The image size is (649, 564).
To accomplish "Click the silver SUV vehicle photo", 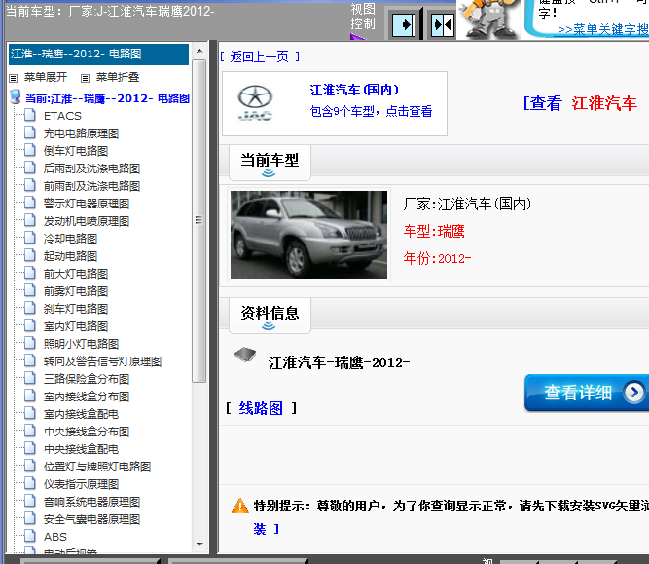I will [308, 235].
